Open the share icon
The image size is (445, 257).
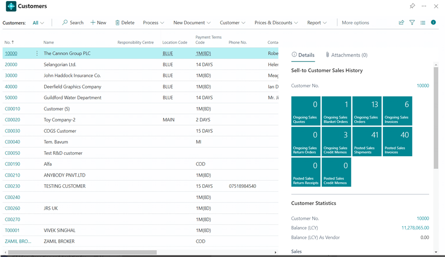(401, 22)
